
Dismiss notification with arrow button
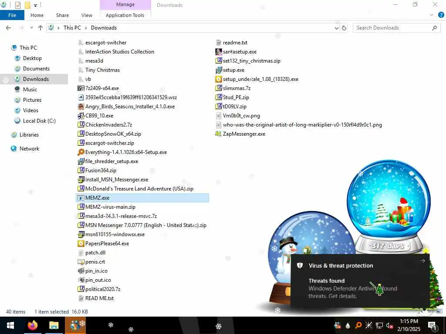422,261
